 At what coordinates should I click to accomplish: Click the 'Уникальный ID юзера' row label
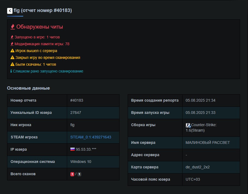[x=31, y=113]
